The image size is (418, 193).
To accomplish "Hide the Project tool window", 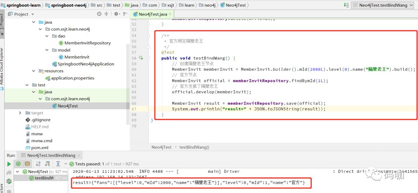I will [125, 14].
